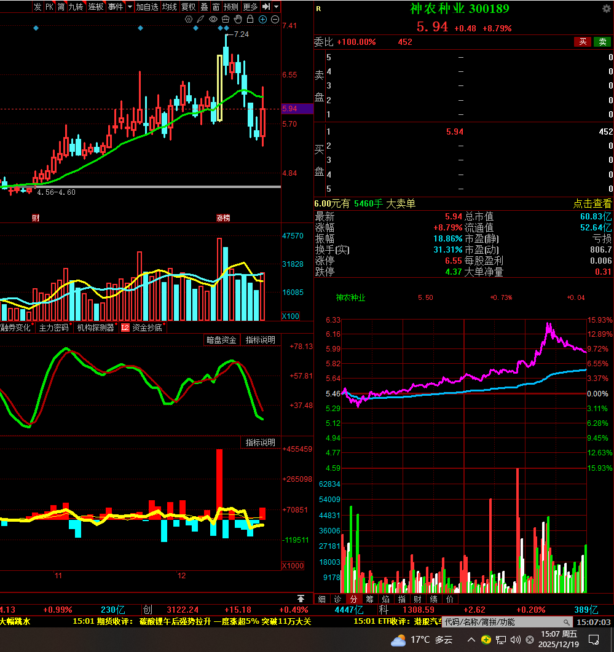Image resolution: width=614 pixels, height=652 pixels.
Task: Select the 价 price tab
Action: click(x=450, y=599)
